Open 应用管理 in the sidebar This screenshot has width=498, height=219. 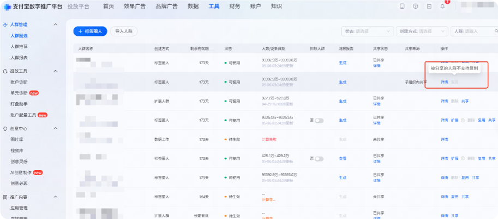click(x=19, y=208)
